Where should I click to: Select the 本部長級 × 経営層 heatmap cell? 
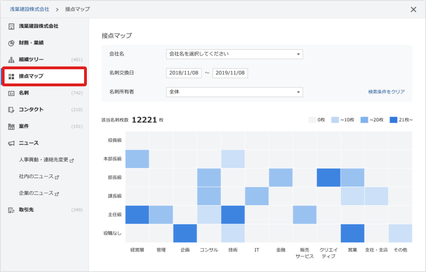point(137,159)
